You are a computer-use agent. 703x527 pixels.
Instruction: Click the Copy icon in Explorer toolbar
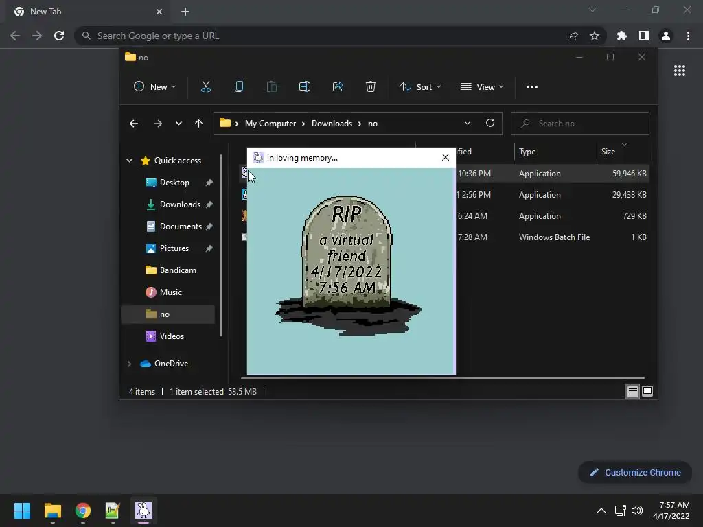239,86
